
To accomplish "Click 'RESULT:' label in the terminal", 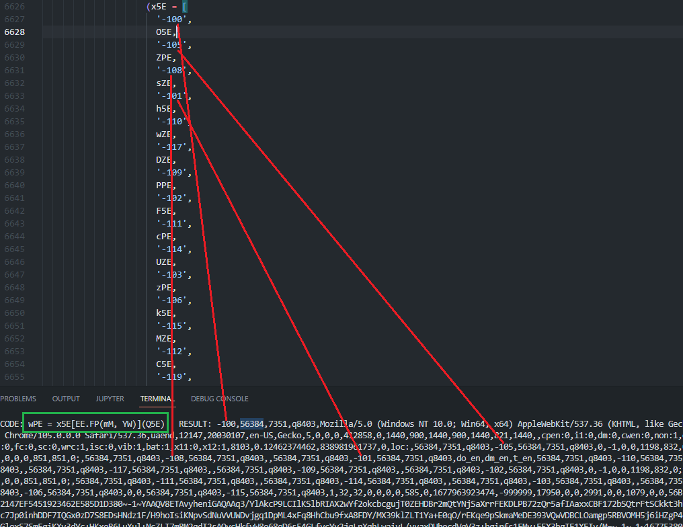I will click(x=195, y=423).
